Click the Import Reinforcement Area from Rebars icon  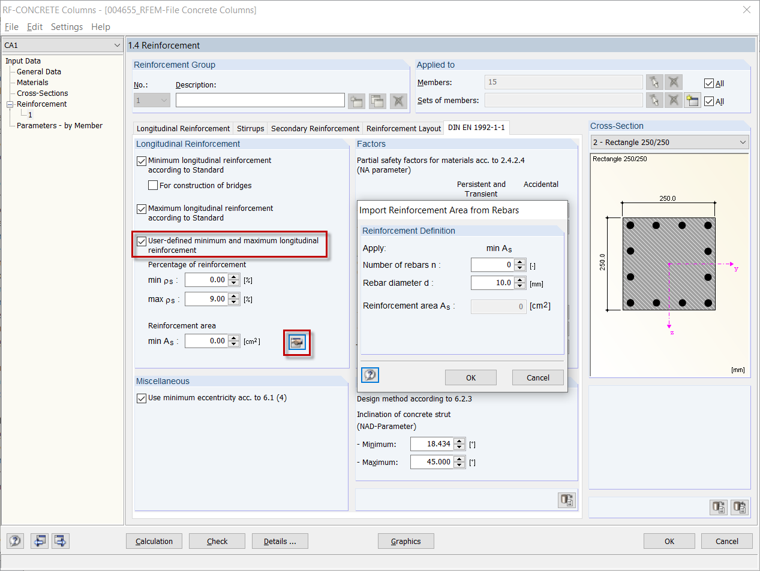pos(296,342)
